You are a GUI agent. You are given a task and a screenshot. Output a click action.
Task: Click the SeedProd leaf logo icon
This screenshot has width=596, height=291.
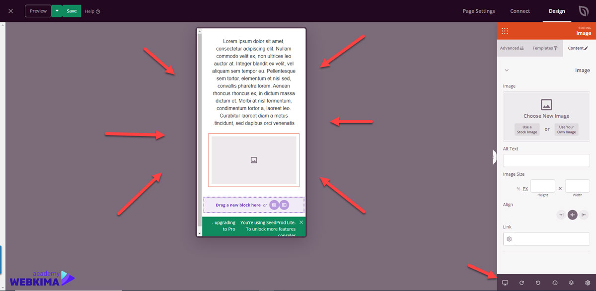pyautogui.click(x=584, y=11)
